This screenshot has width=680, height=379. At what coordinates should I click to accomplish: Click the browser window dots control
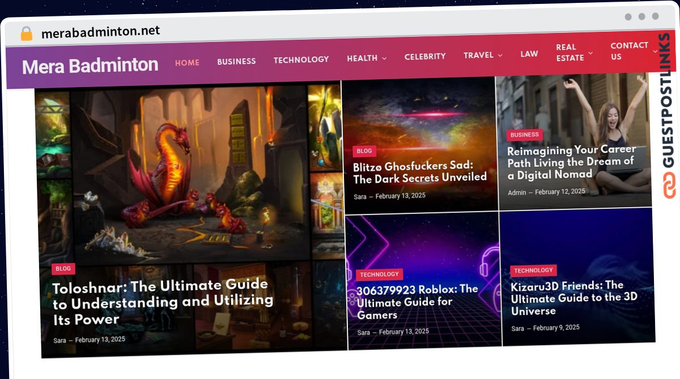(x=641, y=16)
